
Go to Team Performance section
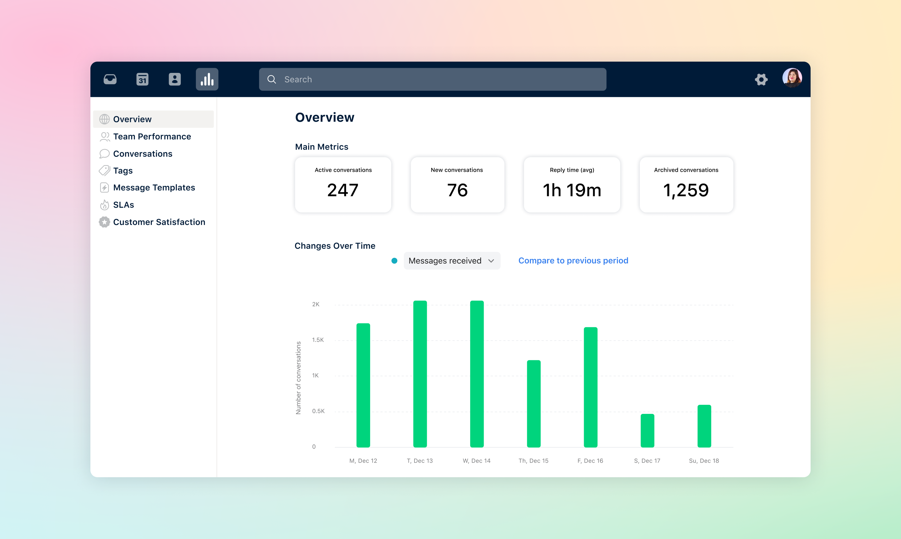click(x=152, y=137)
